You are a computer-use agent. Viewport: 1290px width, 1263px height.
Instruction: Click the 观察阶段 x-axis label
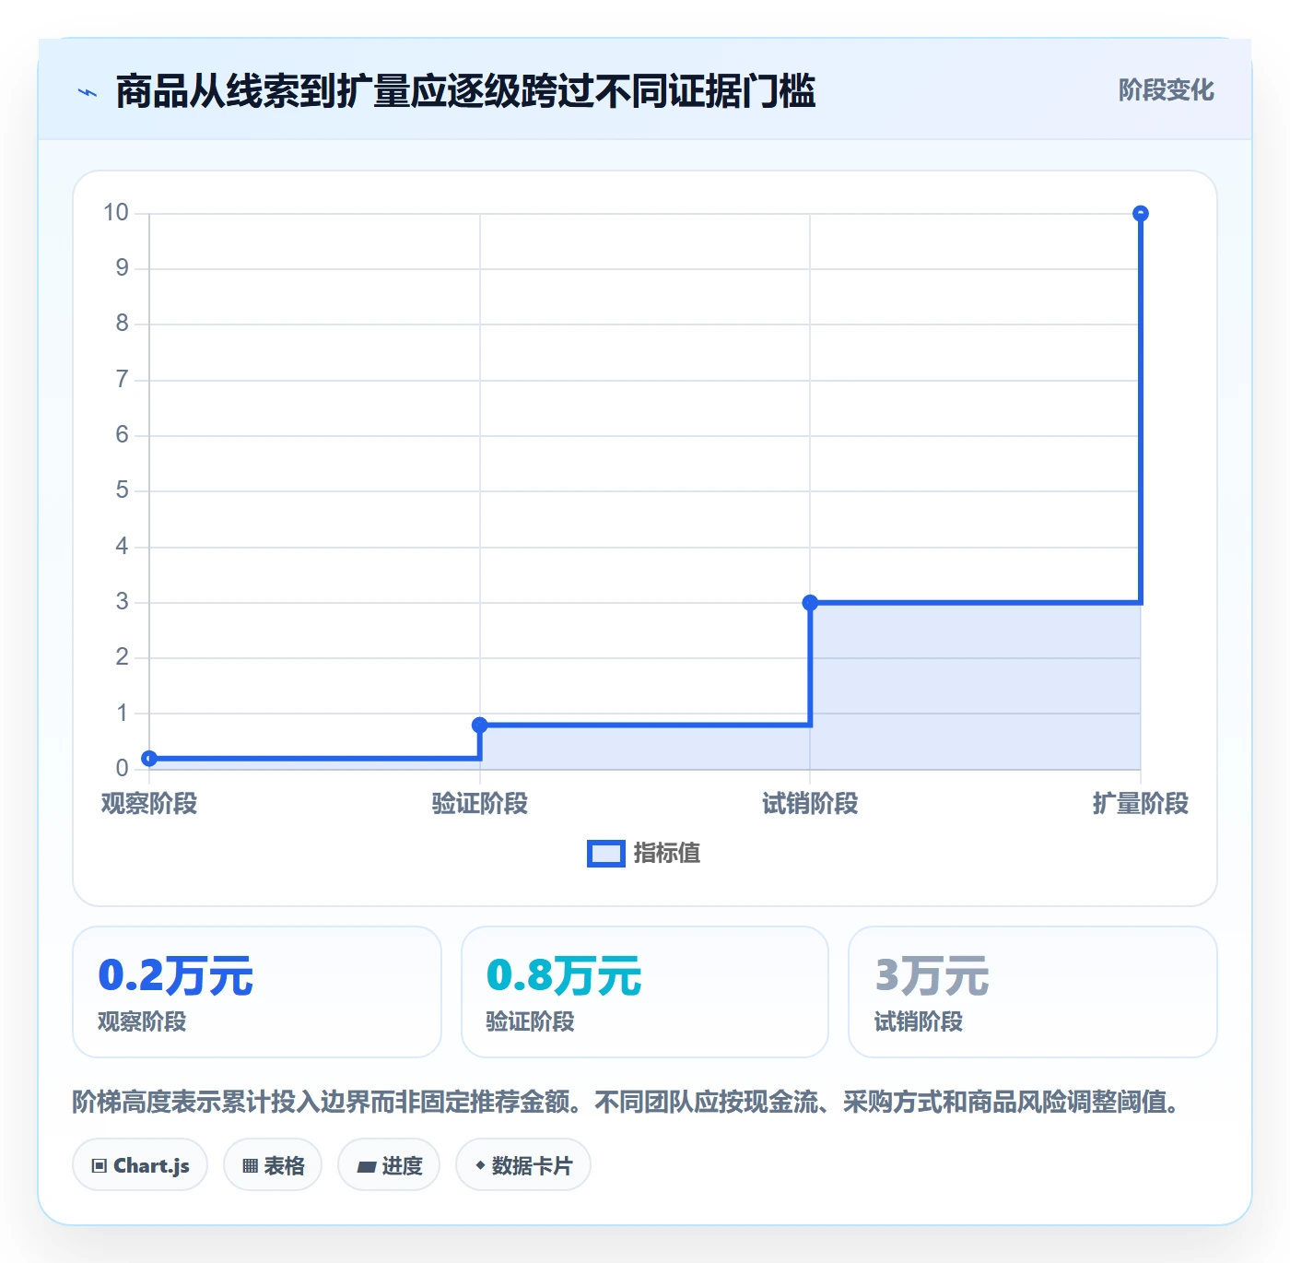pyautogui.click(x=149, y=804)
